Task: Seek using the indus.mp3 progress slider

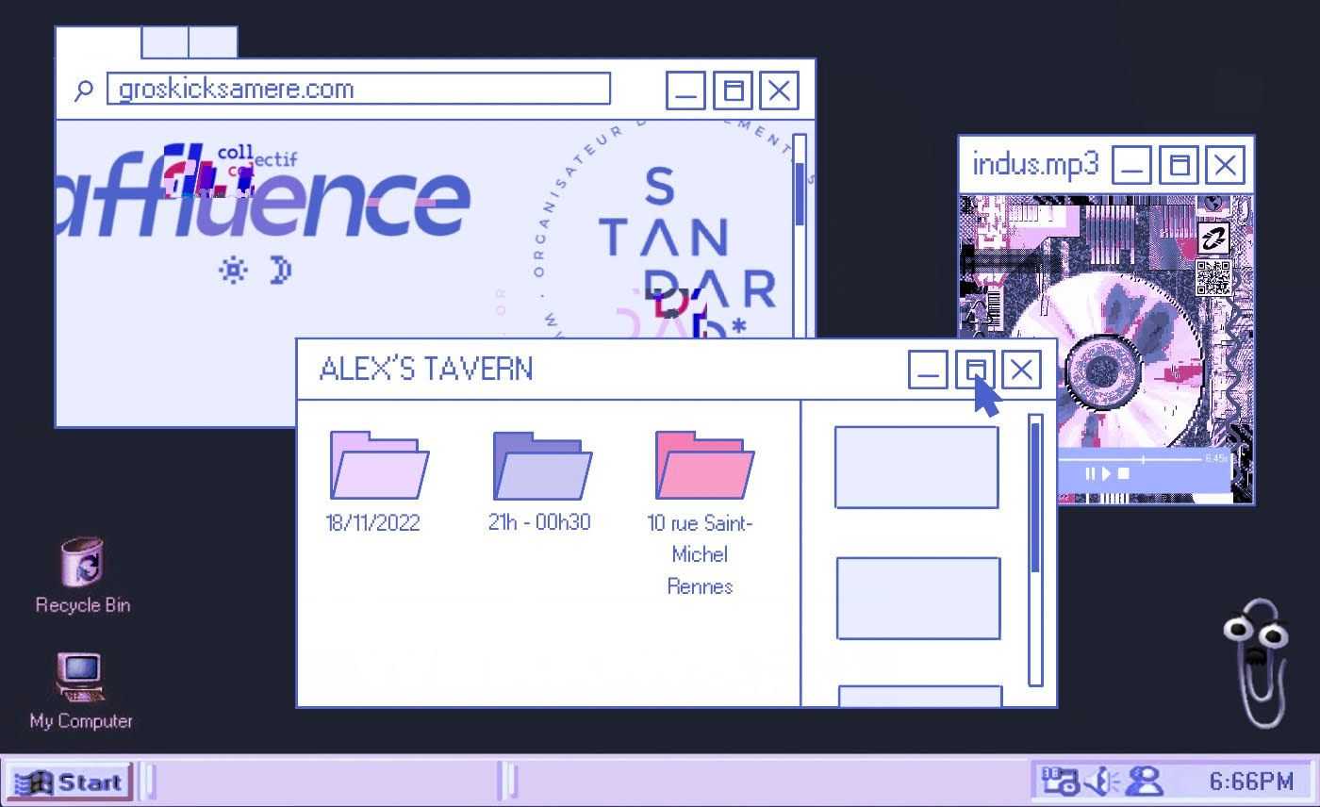Action: 1143,459
